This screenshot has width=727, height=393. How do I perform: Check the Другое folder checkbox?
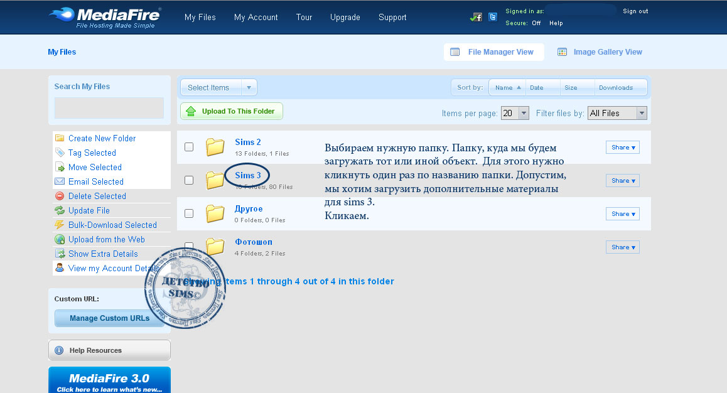pos(189,213)
